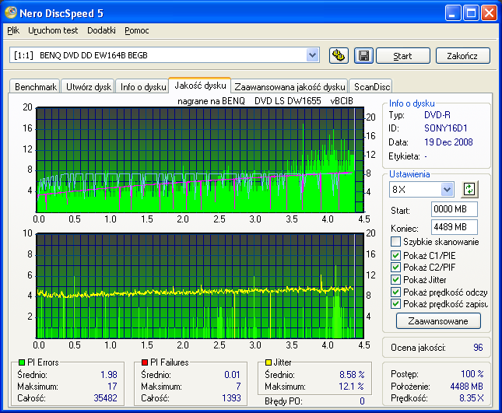This screenshot has width=502, height=413.
Task: Open Zaawansowana jakość dysku tab
Action: tap(290, 86)
